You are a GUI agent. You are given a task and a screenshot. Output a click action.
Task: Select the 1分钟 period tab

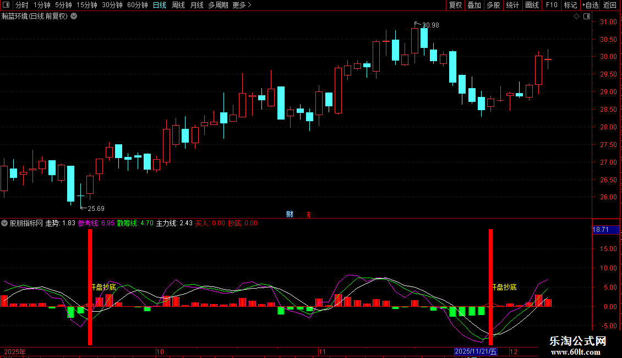tap(42, 5)
